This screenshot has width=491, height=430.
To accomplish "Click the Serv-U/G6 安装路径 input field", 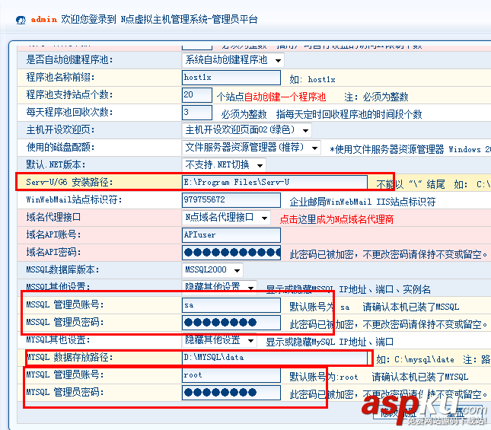I will [x=274, y=182].
